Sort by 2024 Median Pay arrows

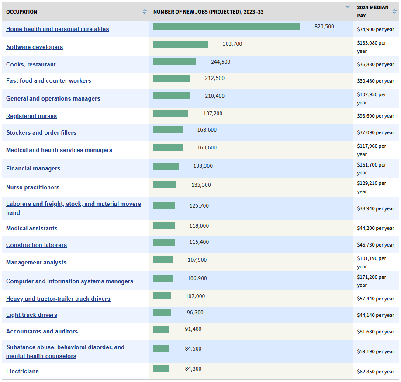394,12
